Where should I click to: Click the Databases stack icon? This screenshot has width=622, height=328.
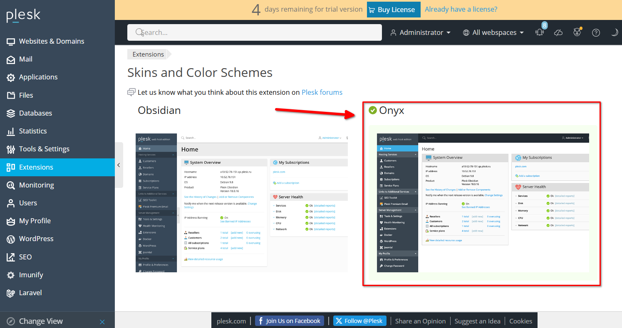[x=11, y=113]
